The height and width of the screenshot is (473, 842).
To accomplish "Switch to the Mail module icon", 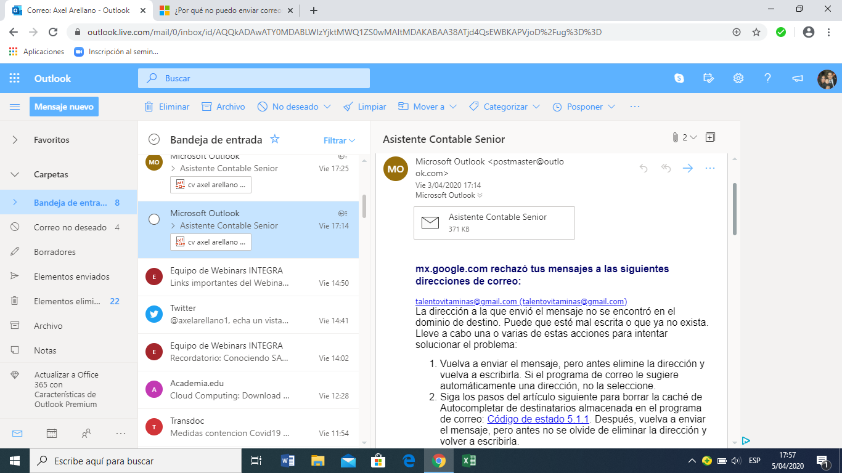I will click(x=17, y=434).
